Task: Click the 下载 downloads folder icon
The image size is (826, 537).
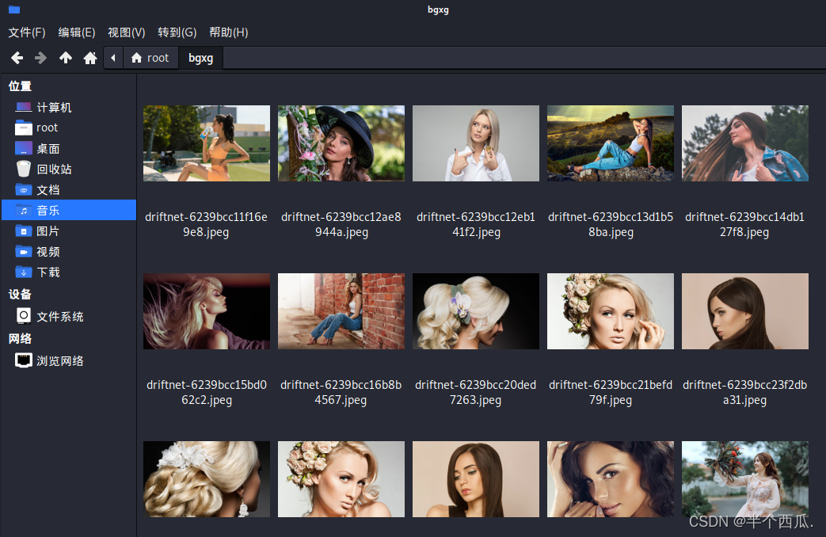Action: [x=24, y=272]
